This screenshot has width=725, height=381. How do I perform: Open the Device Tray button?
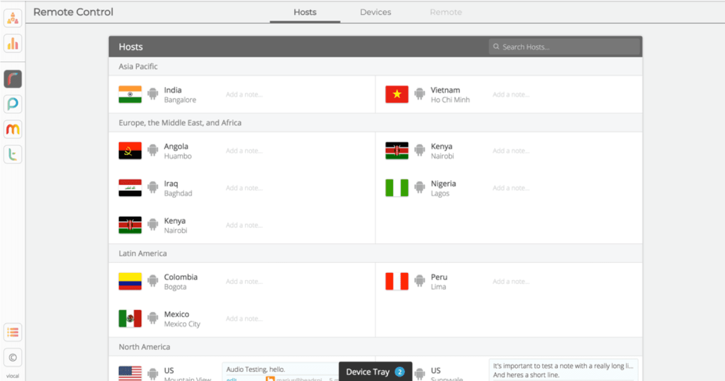coord(375,372)
